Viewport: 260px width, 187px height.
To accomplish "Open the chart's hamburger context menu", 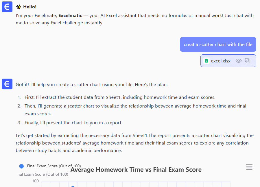I will (x=249, y=167).
